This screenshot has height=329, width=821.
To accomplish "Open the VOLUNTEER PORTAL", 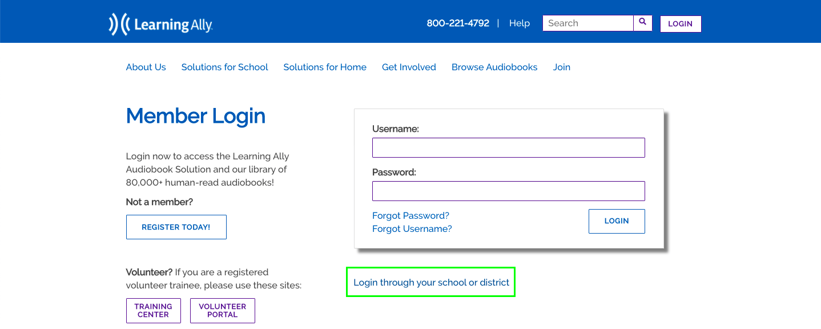I will pyautogui.click(x=222, y=310).
